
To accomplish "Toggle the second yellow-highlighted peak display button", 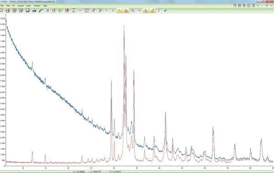I will (126, 11).
